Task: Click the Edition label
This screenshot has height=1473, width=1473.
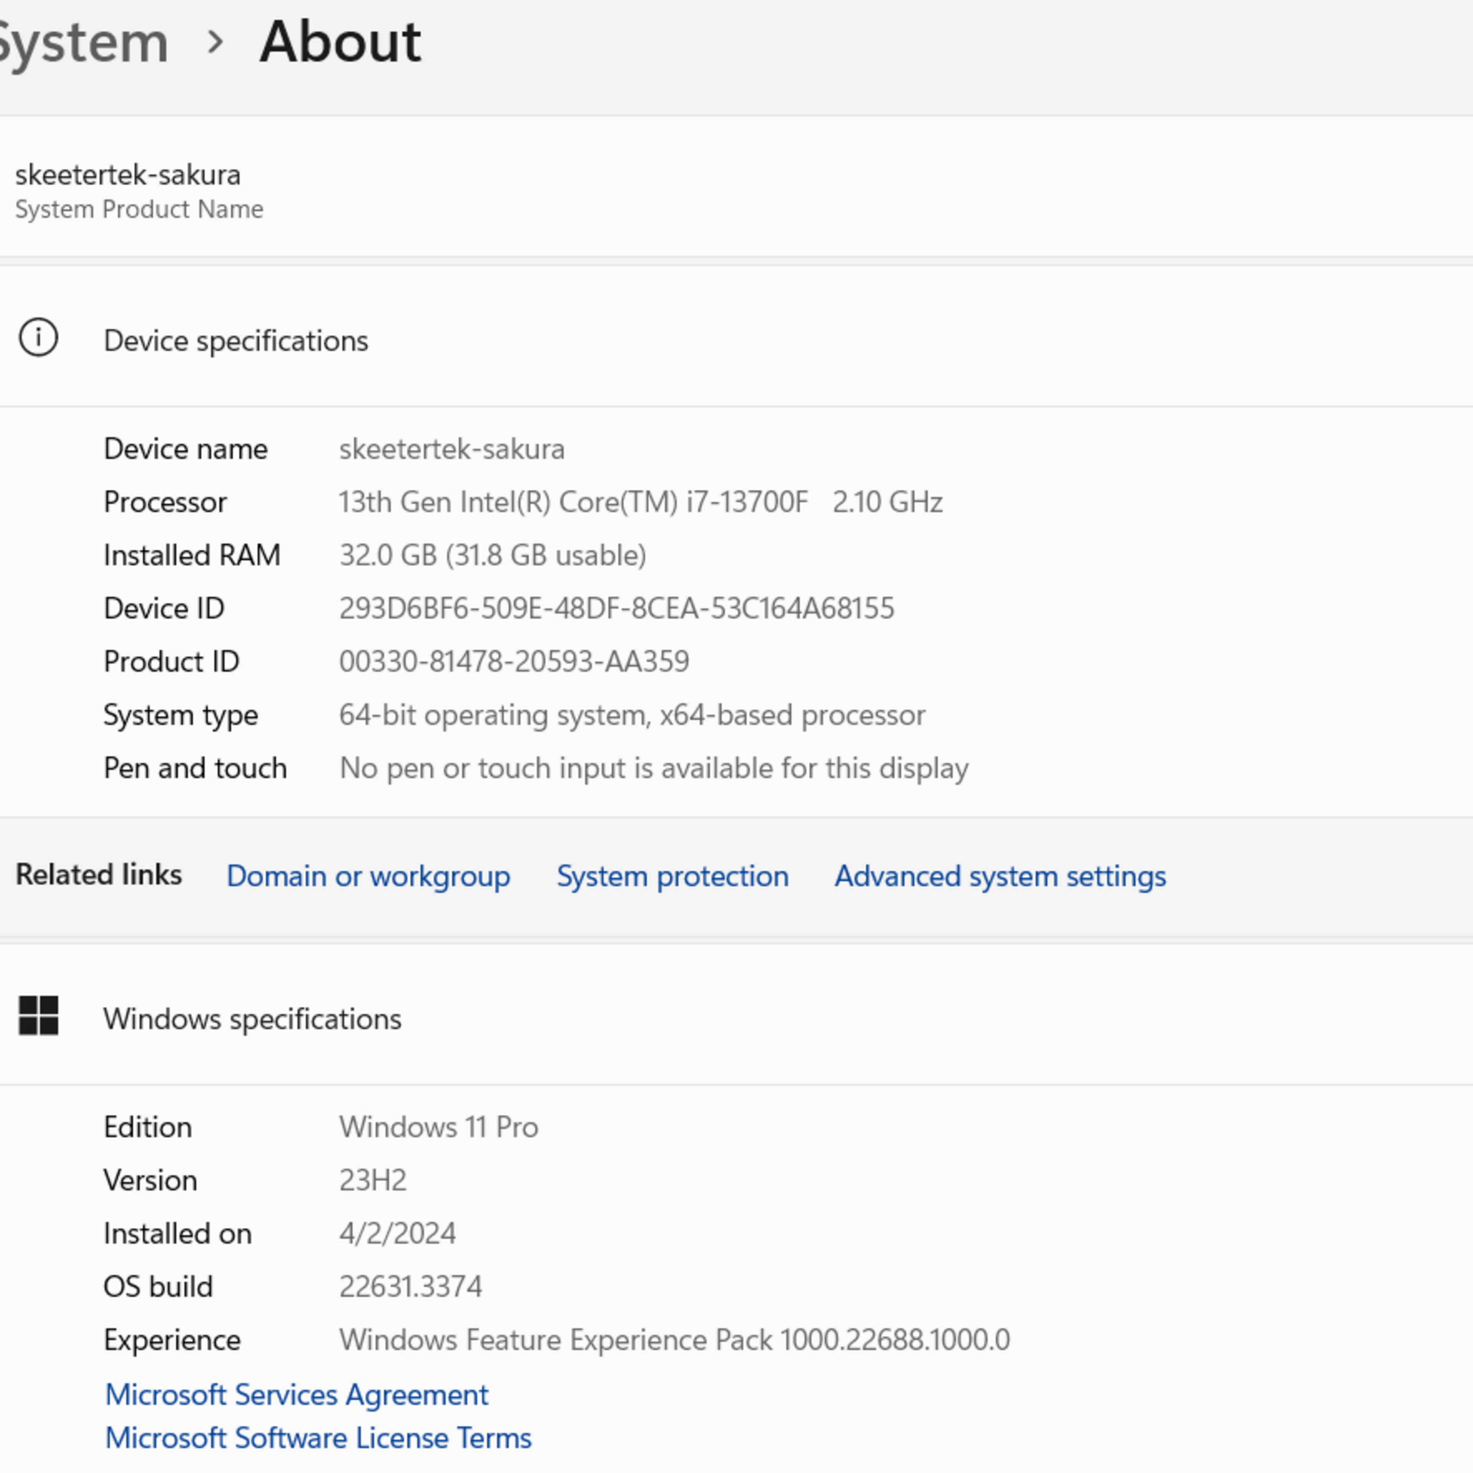Action: coord(148,1127)
